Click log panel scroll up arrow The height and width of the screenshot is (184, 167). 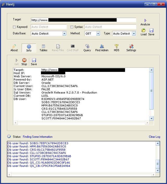[x=158, y=143]
